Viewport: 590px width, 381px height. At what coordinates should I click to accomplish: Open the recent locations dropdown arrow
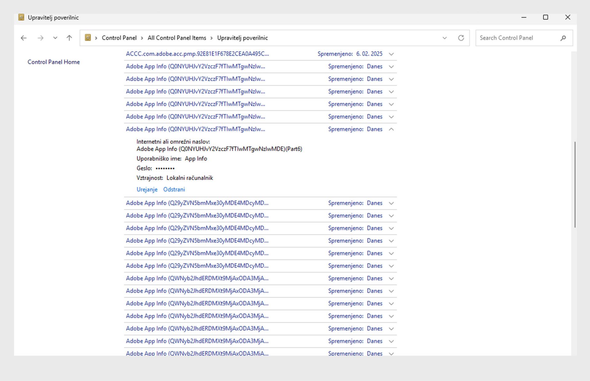tap(55, 38)
